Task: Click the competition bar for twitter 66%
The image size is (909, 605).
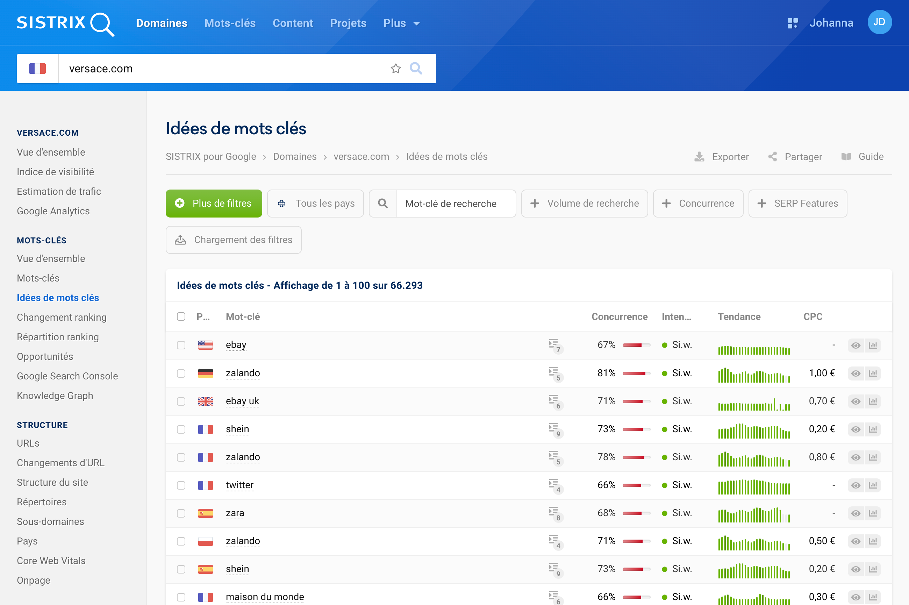Action: [x=636, y=485]
